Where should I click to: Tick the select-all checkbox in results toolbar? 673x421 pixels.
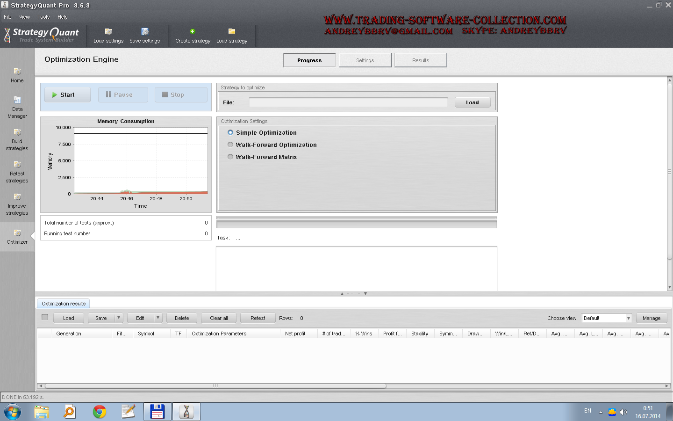point(45,317)
